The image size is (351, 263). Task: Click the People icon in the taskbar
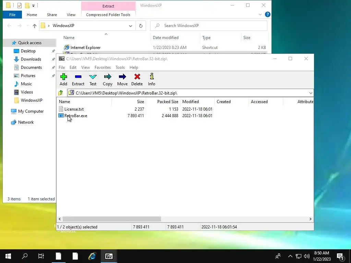click(x=278, y=256)
